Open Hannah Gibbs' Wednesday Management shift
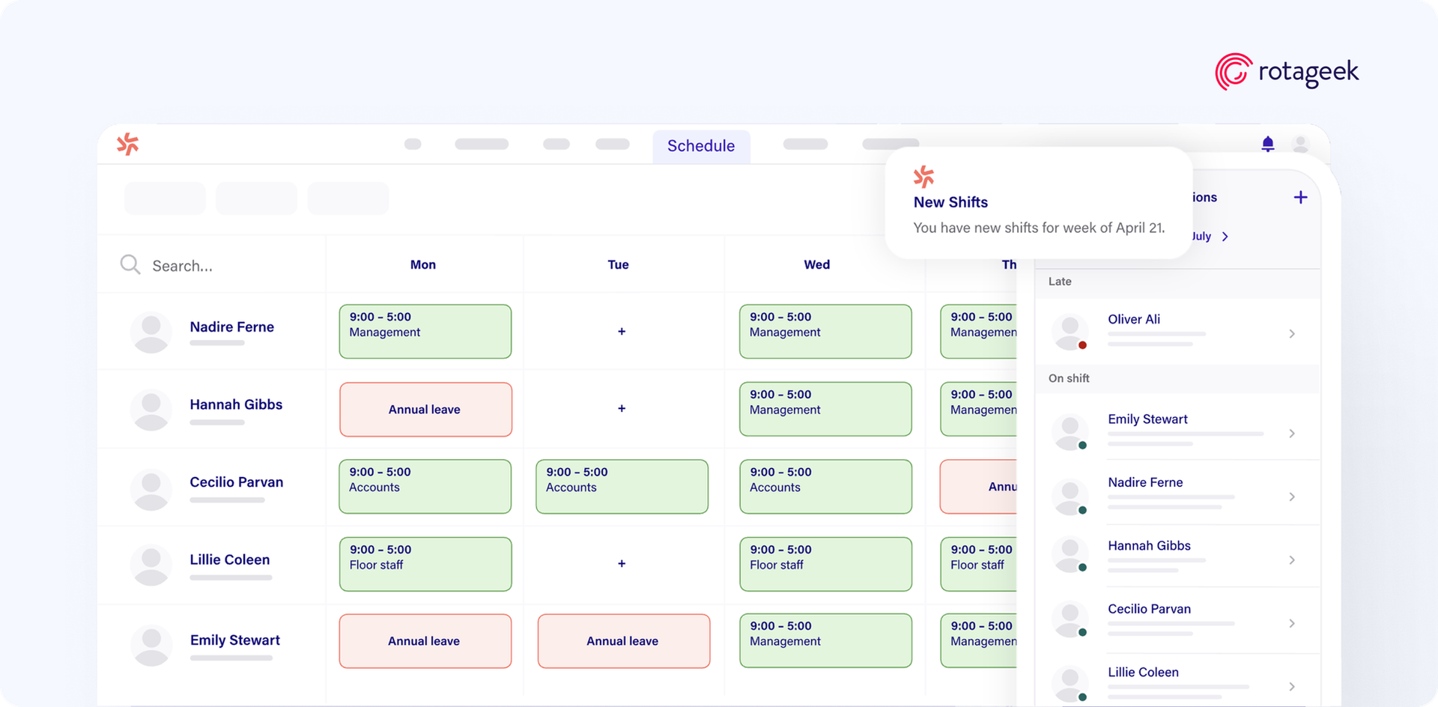Image resolution: width=1438 pixels, height=707 pixels. [x=825, y=409]
